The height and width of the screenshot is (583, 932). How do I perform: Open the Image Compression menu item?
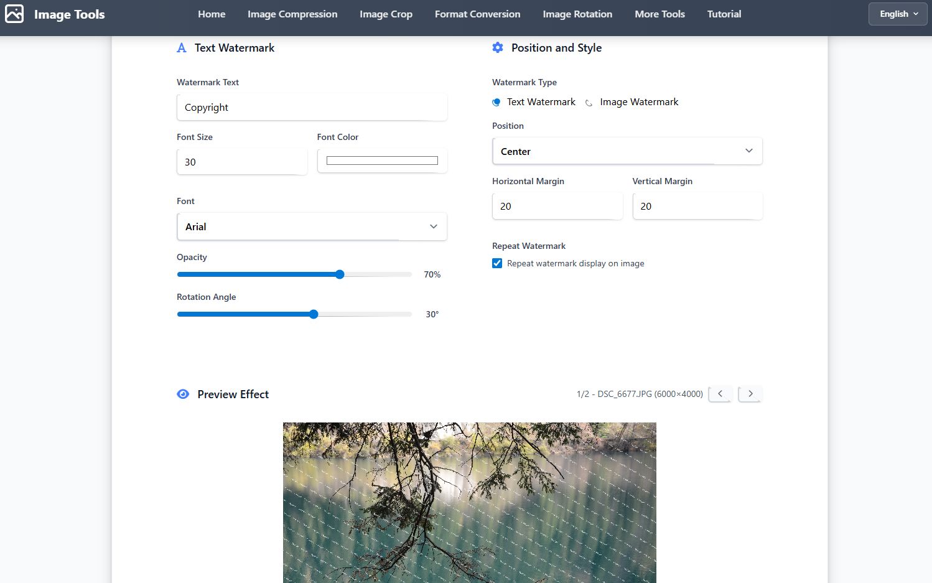coord(292,14)
